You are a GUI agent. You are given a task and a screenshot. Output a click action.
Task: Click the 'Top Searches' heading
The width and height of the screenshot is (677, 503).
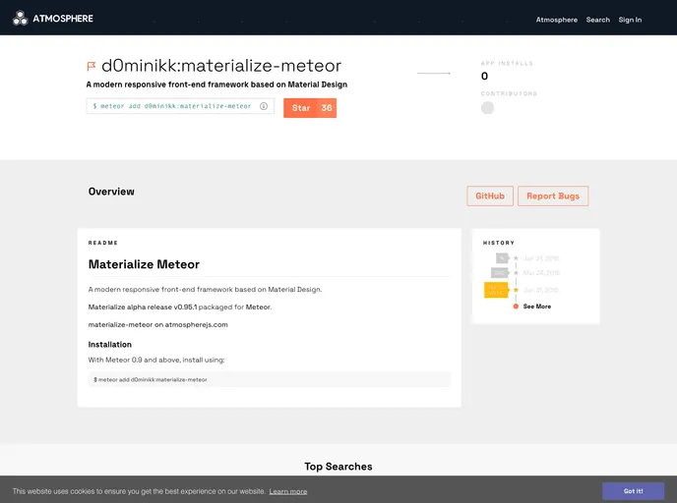click(338, 467)
